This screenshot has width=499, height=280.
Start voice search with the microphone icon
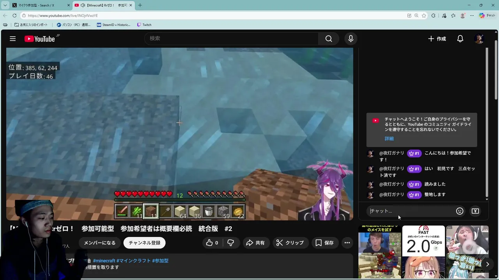[x=350, y=38]
